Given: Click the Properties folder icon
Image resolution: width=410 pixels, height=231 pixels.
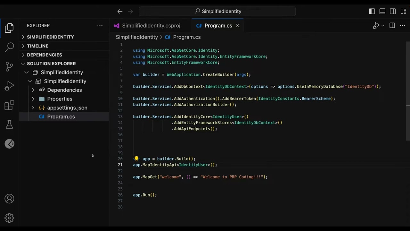Looking at the screenshot, I should point(42,99).
